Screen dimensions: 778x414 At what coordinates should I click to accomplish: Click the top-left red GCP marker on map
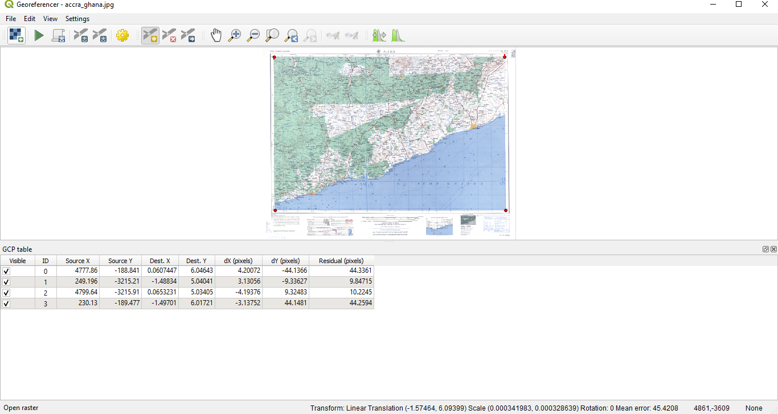tap(274, 57)
